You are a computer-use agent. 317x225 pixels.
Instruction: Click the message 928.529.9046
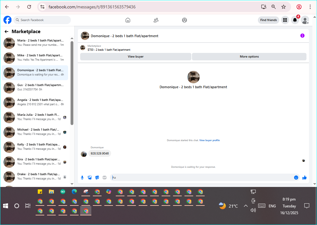point(100,154)
